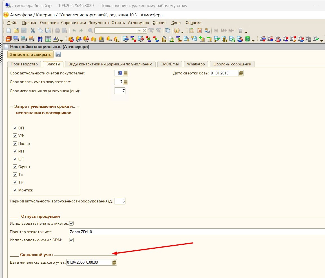Switch to the Производство tab

24,64
